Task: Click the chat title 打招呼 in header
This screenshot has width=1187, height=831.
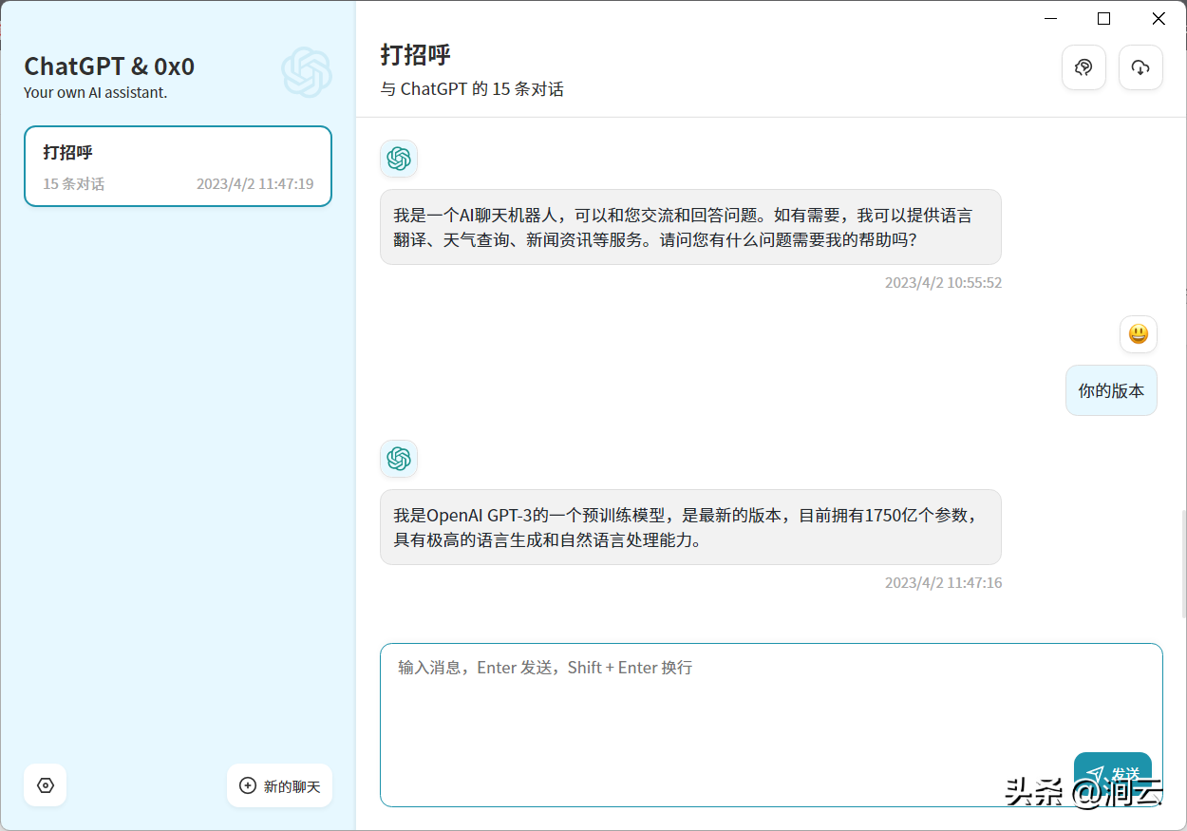Action: [x=415, y=54]
